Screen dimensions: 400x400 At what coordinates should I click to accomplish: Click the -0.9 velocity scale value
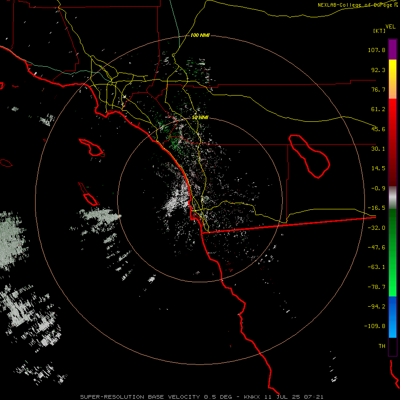(378, 188)
